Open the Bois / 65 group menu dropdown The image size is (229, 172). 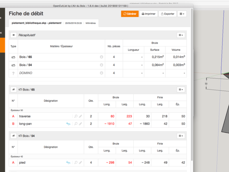(181, 89)
